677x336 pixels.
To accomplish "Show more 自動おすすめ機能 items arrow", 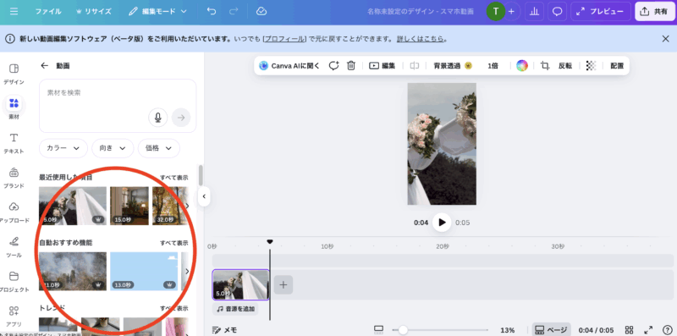I will click(187, 271).
